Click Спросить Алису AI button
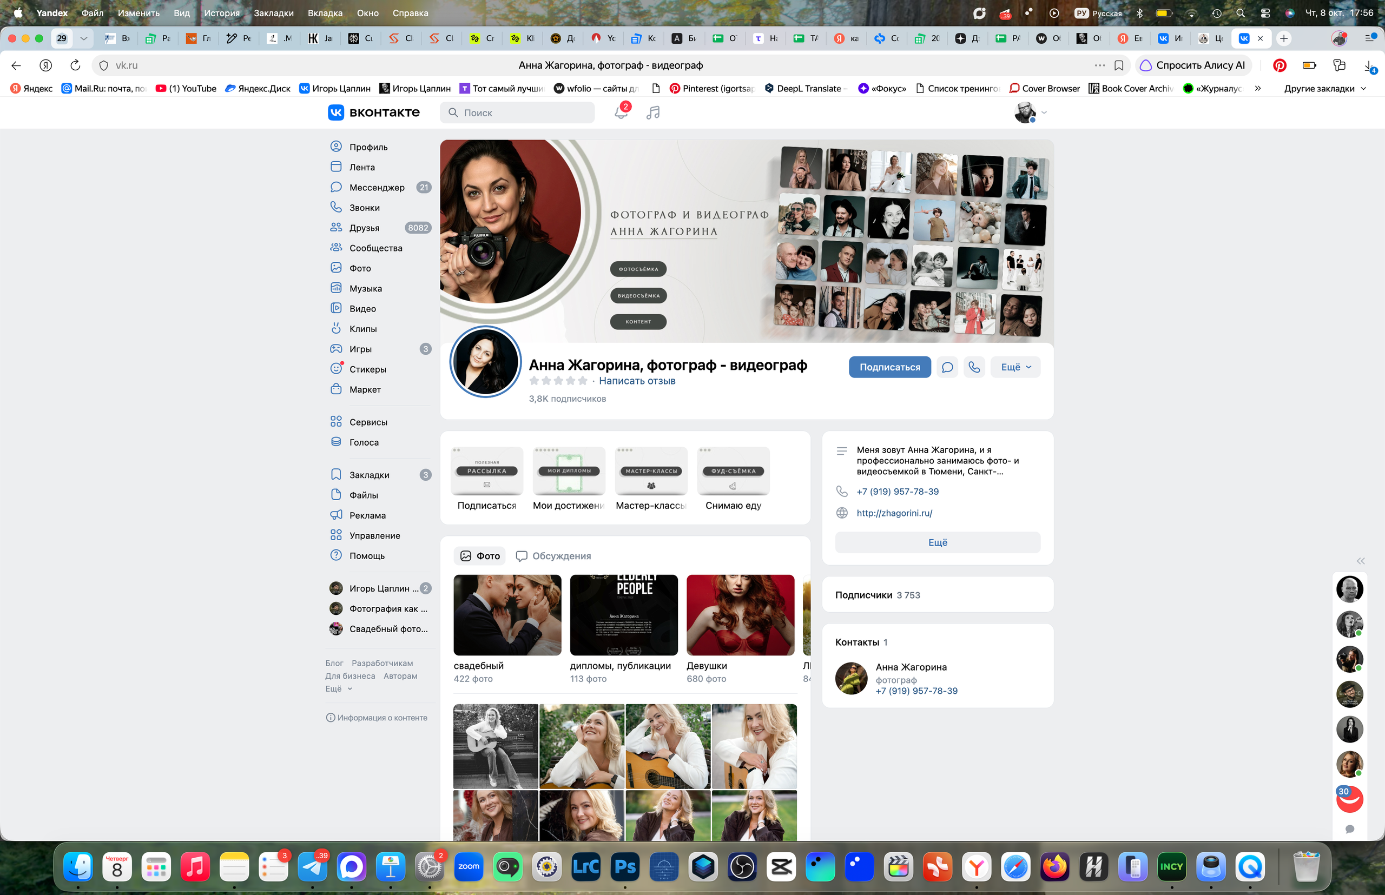1385x895 pixels. click(x=1193, y=65)
